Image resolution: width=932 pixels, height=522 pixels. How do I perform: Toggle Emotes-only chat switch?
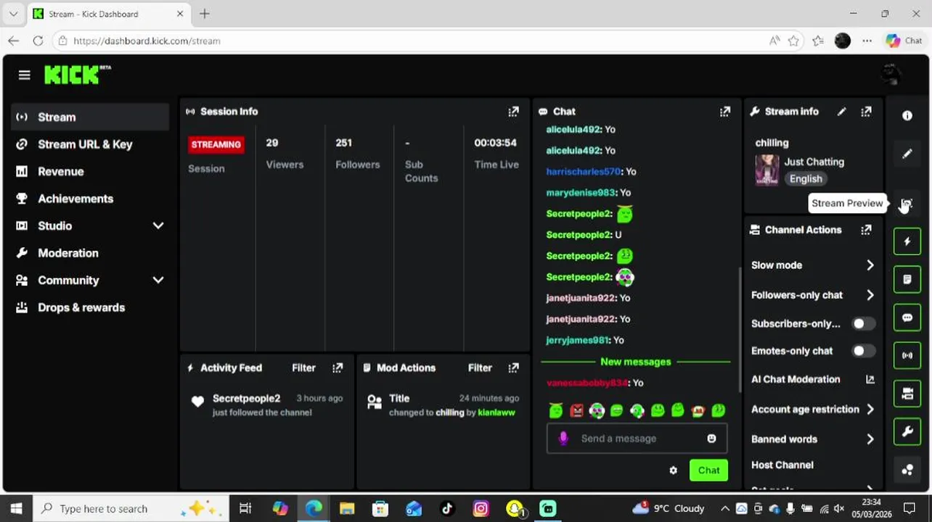862,351
